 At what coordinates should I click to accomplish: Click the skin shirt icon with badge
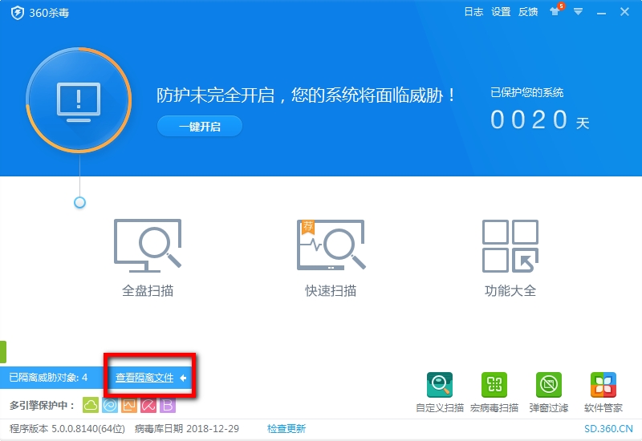tap(556, 10)
